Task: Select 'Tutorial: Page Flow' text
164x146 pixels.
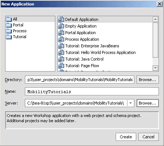Action: click(82, 66)
